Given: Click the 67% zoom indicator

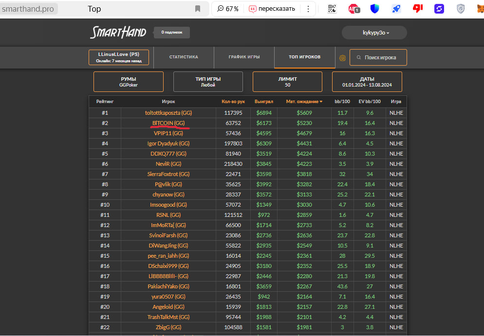Looking at the screenshot, I should 228,9.
